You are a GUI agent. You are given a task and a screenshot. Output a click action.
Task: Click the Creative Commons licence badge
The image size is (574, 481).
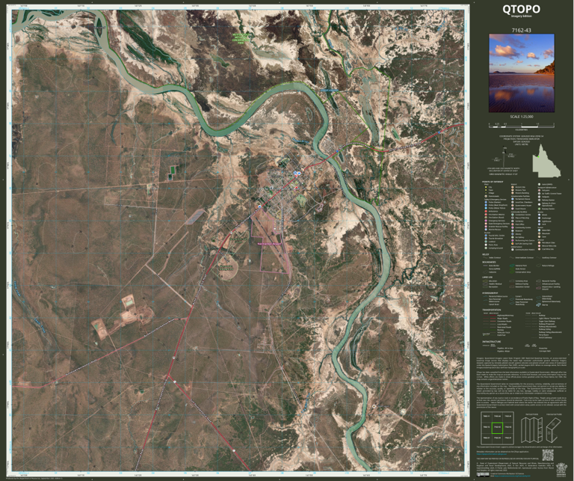[483, 475]
